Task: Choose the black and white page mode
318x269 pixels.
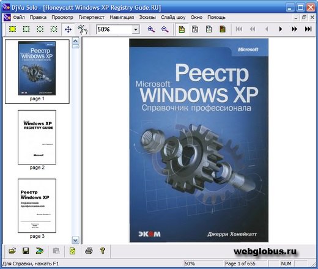Action: tap(195, 29)
